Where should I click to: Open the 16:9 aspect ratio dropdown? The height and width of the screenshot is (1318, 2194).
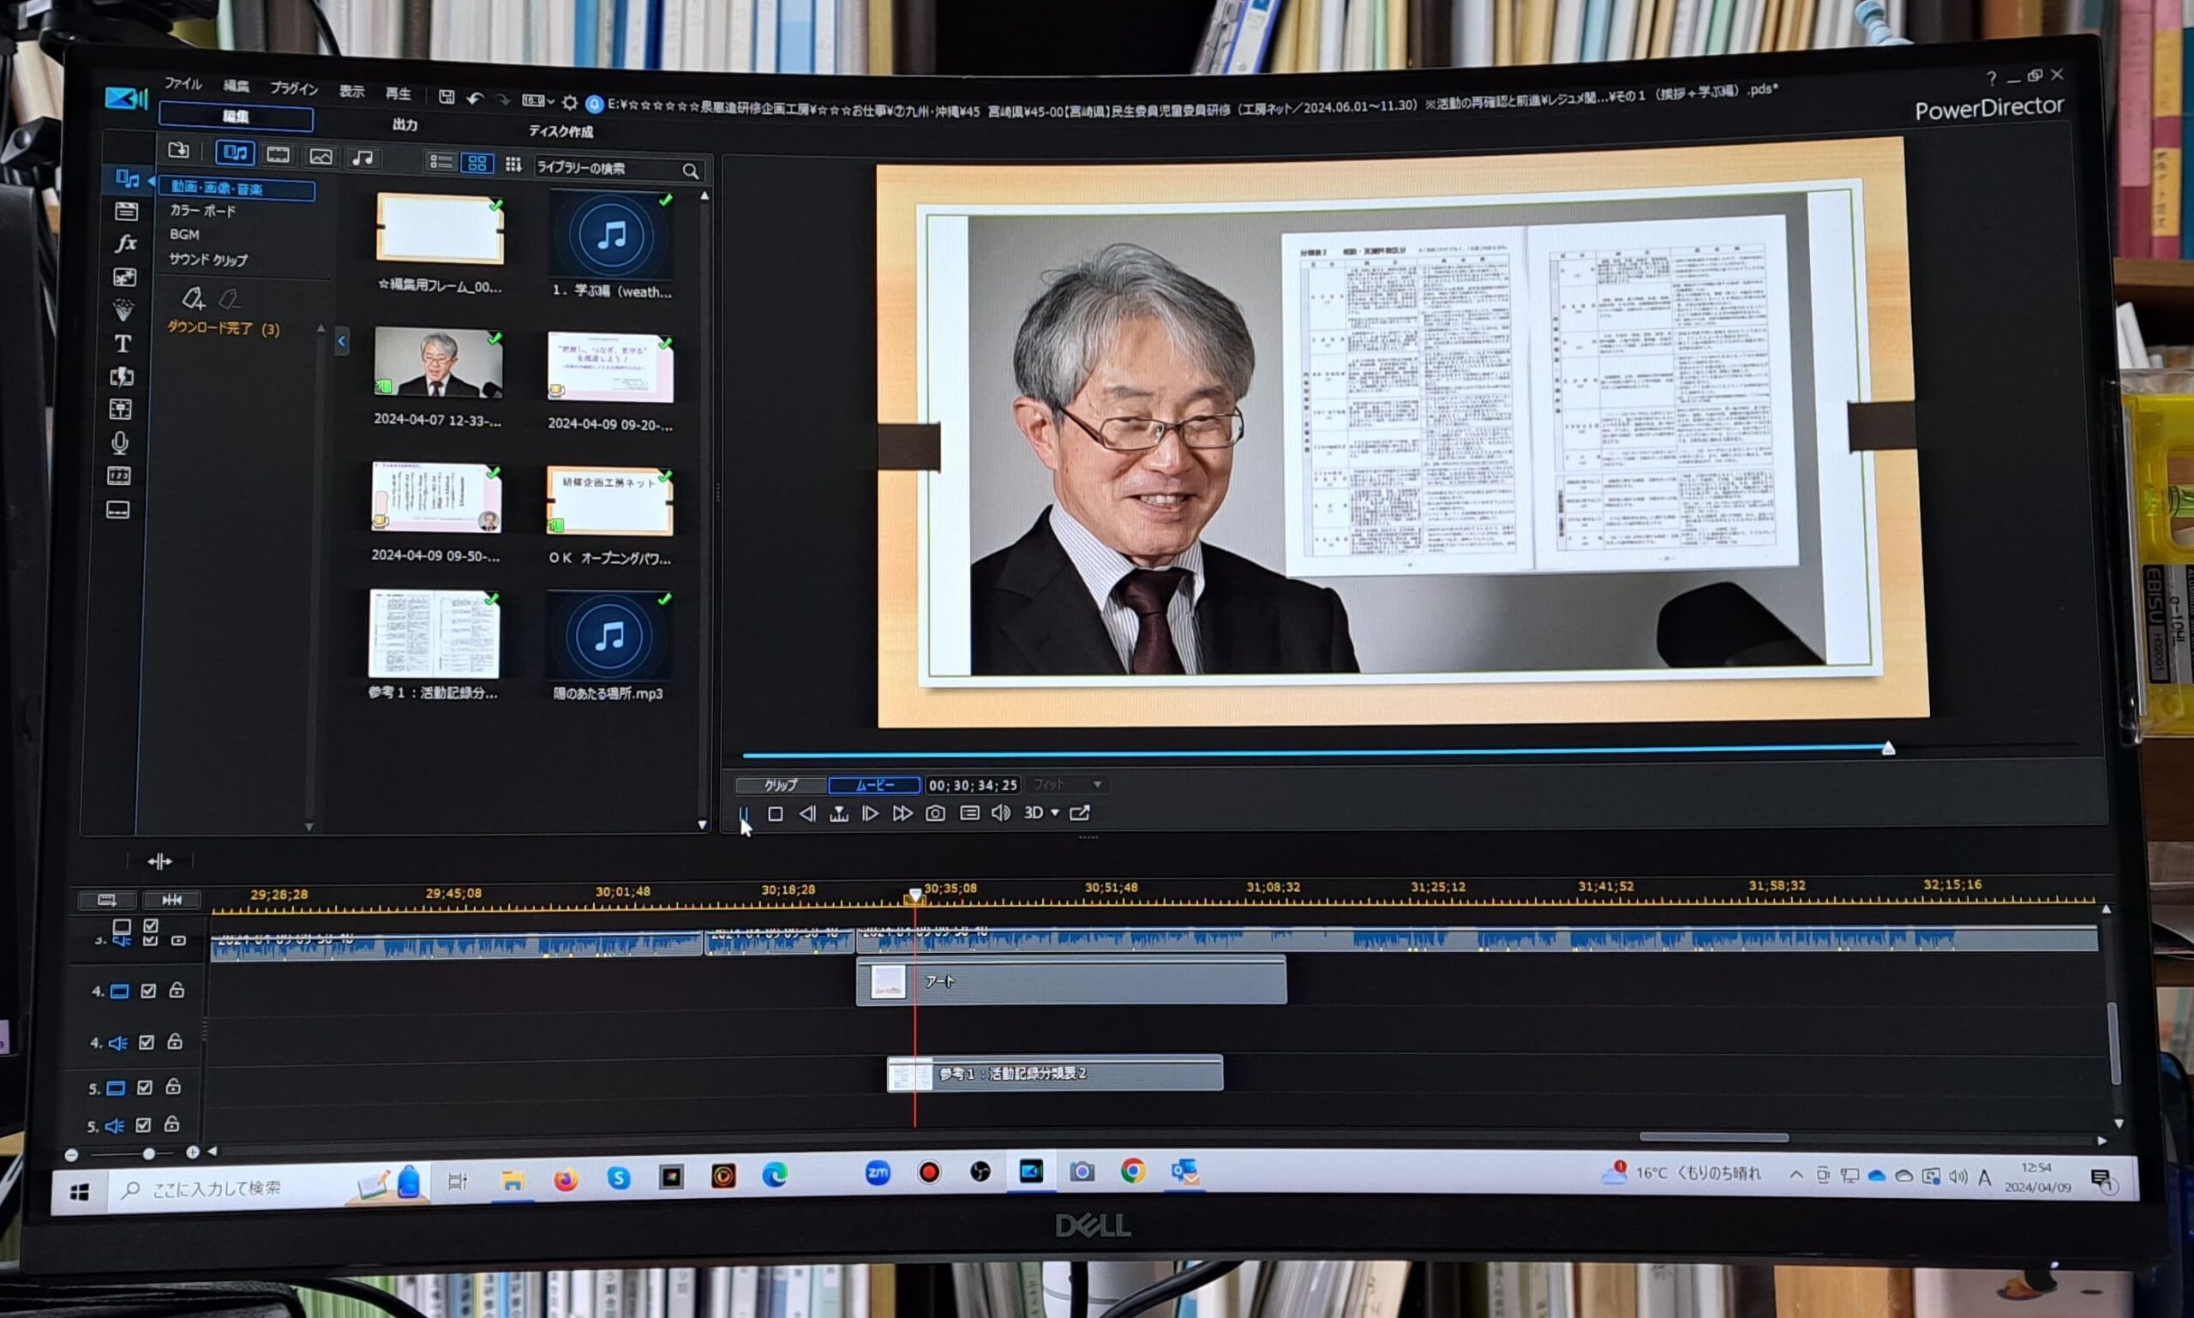point(538,101)
